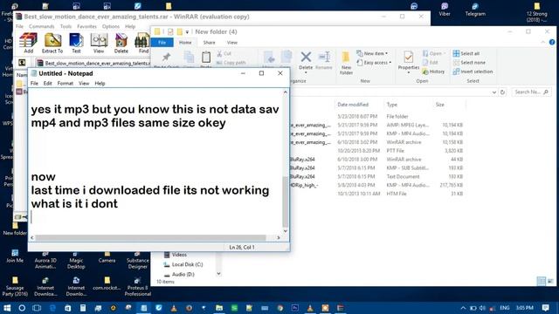Click Select all in Explorer ribbon

click(x=466, y=53)
